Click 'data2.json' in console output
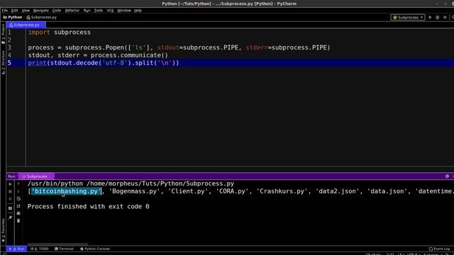Image resolution: width=454 pixels, height=255 pixels. coord(338,191)
